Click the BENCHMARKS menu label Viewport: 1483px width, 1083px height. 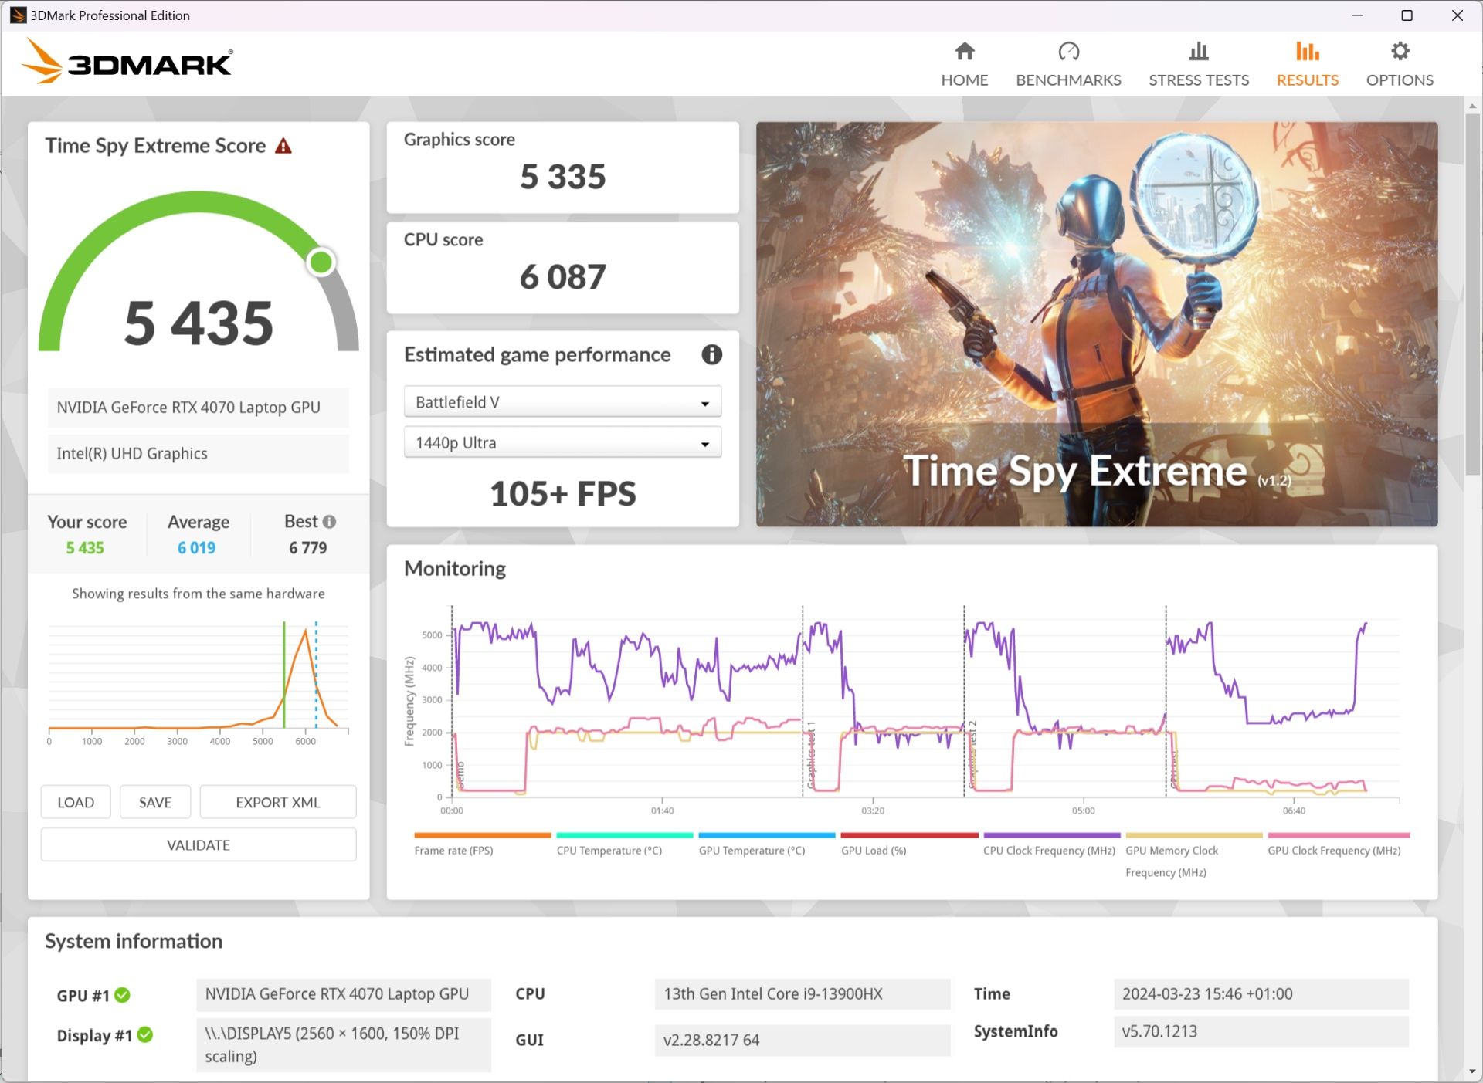tap(1068, 80)
